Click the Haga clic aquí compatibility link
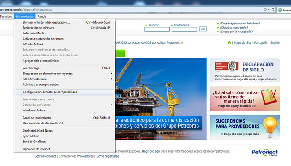This screenshot has width=291, height=166. point(151,151)
